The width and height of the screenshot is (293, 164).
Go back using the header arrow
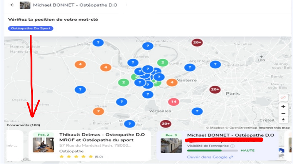point(12,5)
